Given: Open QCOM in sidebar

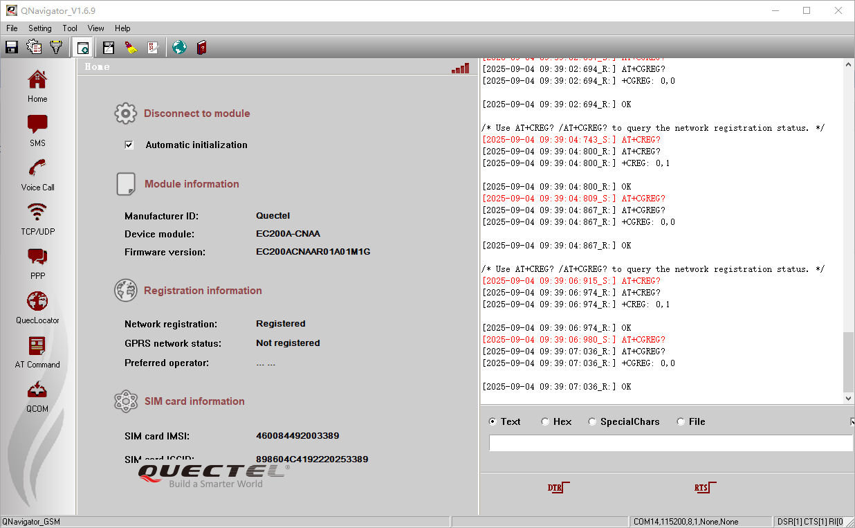Looking at the screenshot, I should (37, 396).
